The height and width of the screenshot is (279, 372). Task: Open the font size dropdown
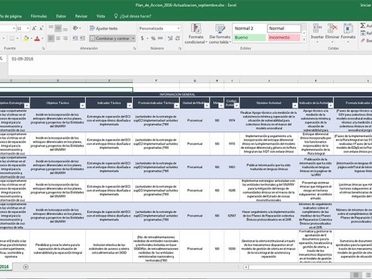tap(28, 29)
